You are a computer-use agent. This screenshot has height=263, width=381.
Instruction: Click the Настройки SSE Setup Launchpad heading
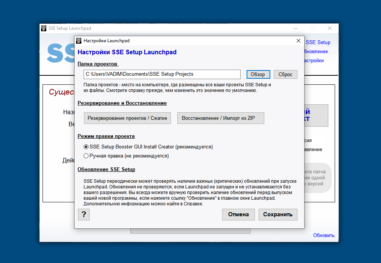pyautogui.click(x=127, y=52)
